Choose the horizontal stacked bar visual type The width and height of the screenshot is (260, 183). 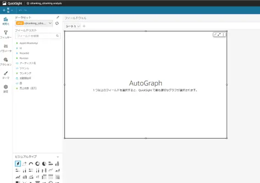18,171
